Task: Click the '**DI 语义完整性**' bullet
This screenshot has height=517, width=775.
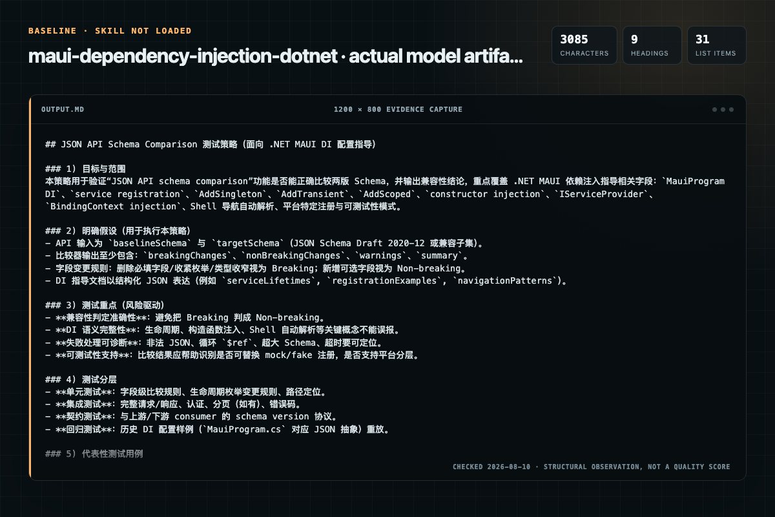Action: 223,329
